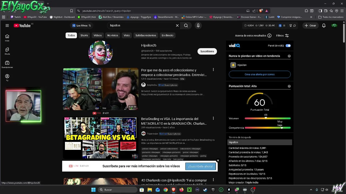The width and height of the screenshot is (346, 194).
Task: Open Inicio in the sidebar
Action: pyautogui.click(x=7, y=38)
